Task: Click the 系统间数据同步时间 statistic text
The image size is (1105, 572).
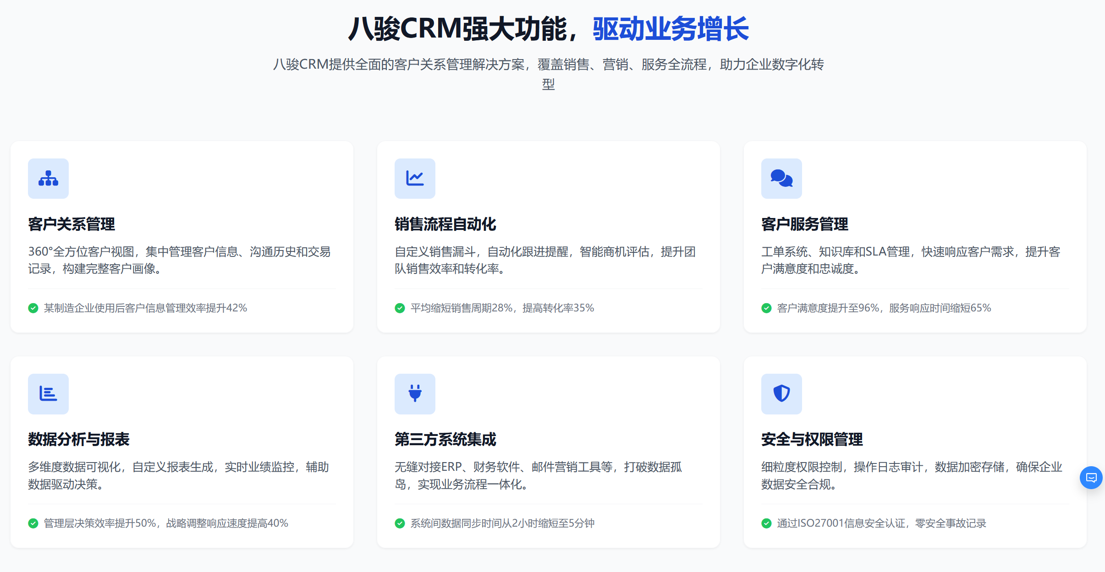Action: 502,523
